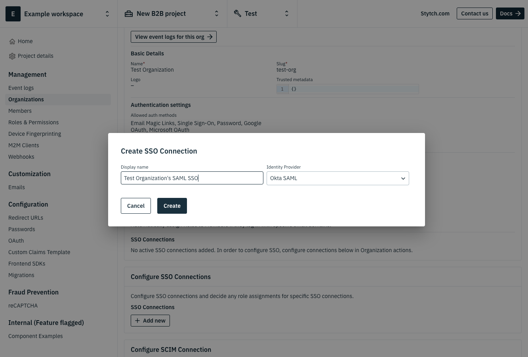Navigate to the Members section
The height and width of the screenshot is (357, 528).
(20, 111)
